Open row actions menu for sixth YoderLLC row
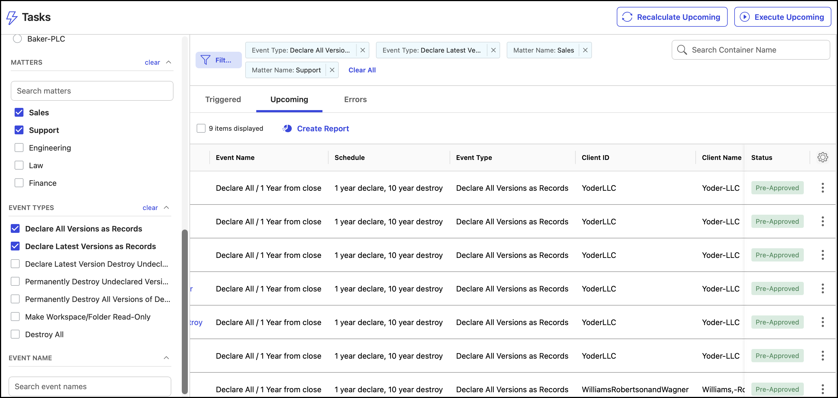 coord(822,356)
